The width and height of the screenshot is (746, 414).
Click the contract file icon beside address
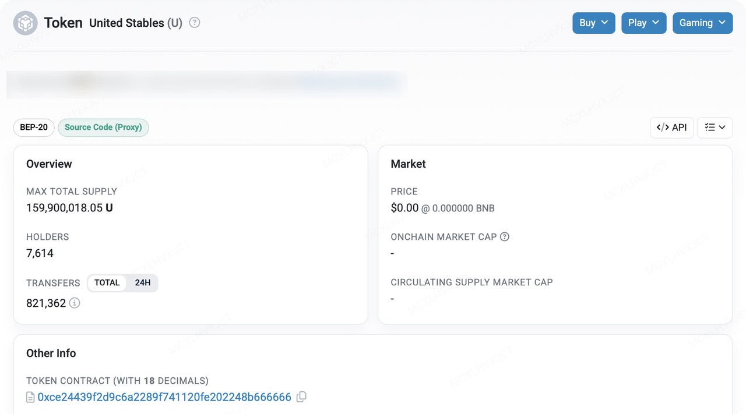31,398
